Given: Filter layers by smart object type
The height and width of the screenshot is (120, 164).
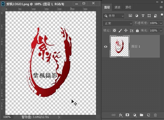Looking at the screenshot, I should coord(155,16).
